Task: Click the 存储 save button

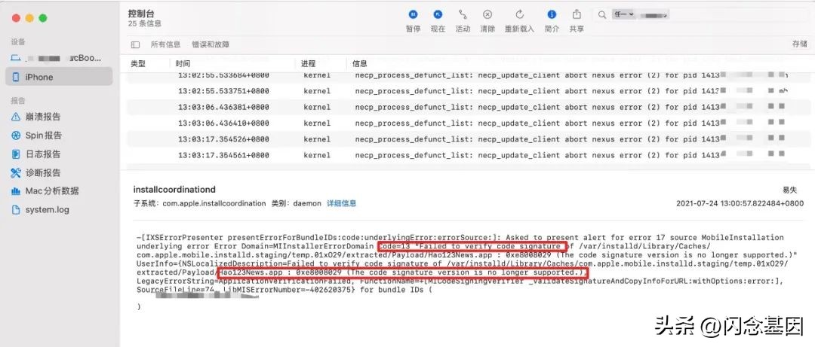Action: [799, 44]
